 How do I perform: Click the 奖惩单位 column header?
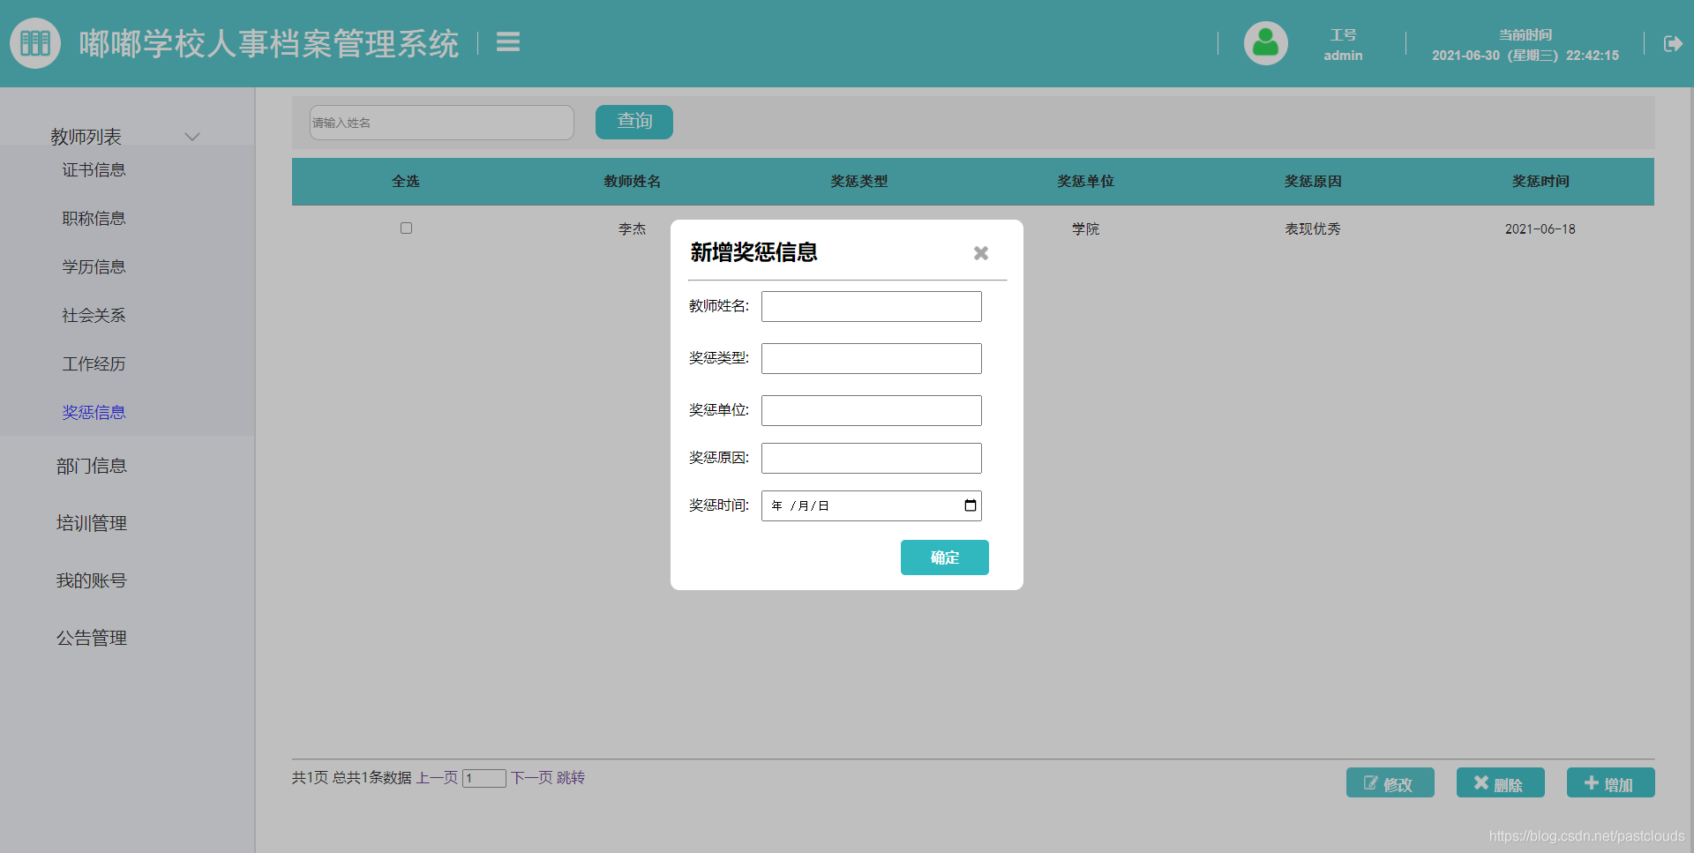pyautogui.click(x=1086, y=181)
